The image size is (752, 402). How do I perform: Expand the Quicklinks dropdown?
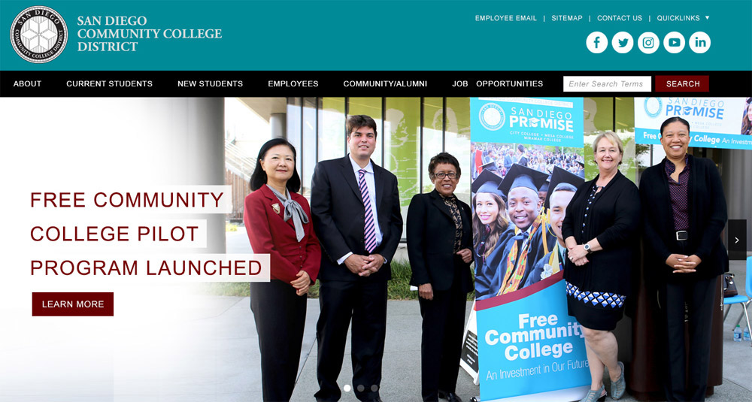coord(683,18)
